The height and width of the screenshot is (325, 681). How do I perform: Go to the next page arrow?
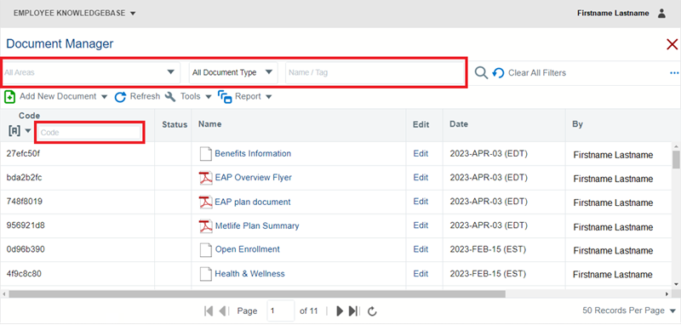(340, 311)
